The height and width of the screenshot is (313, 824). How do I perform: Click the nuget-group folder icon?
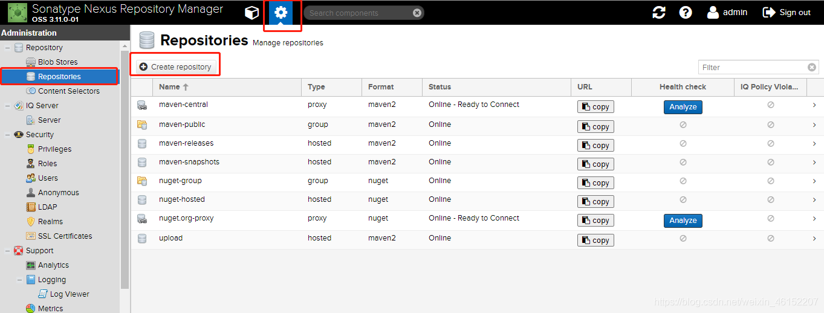[x=142, y=181]
